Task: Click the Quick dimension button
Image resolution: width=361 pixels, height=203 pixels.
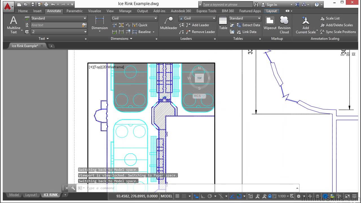Action: click(140, 25)
